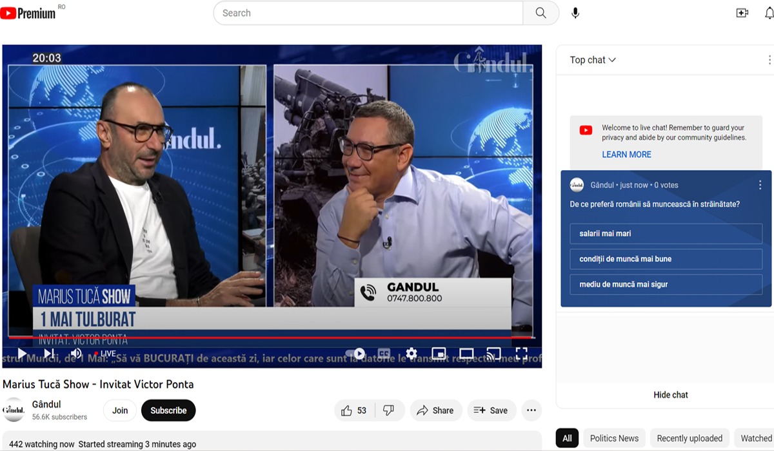Open live chat options menu
The image size is (774, 451).
click(769, 60)
